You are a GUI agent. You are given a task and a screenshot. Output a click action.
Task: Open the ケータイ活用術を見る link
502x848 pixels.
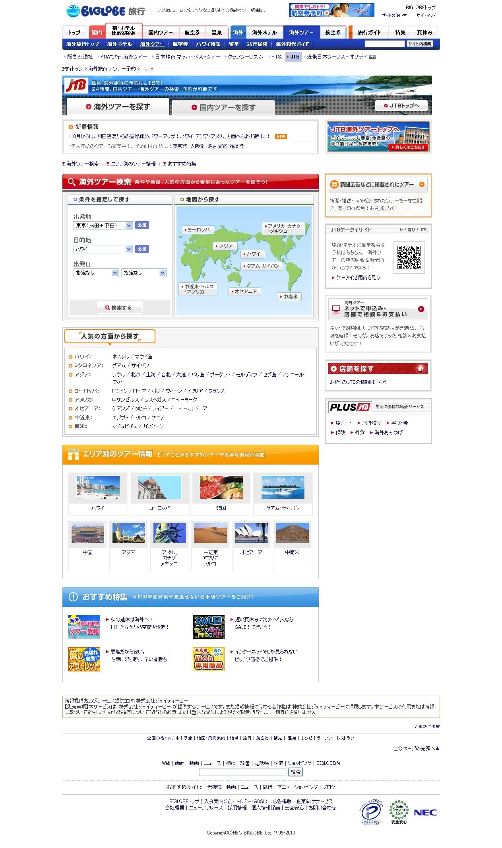point(358,277)
